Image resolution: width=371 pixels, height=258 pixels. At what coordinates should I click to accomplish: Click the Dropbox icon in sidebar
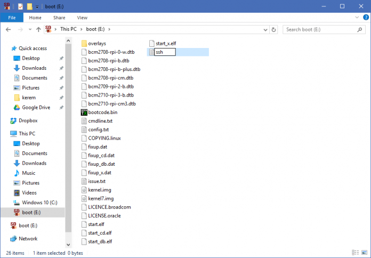(x=14, y=120)
